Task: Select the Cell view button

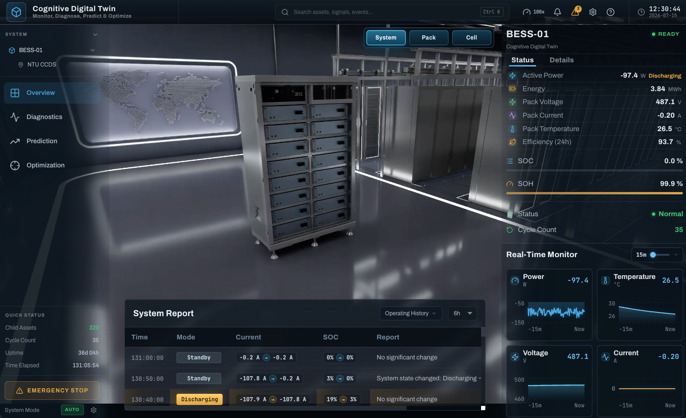Action: [x=472, y=38]
